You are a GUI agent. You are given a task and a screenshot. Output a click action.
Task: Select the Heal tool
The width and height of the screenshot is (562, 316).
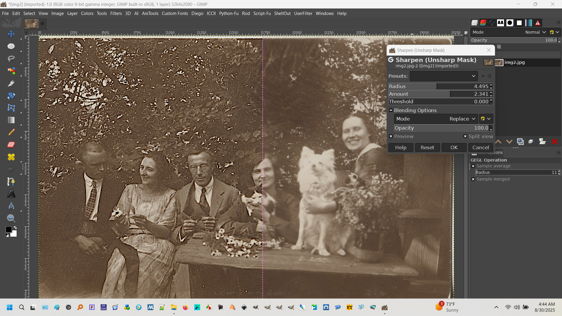click(x=11, y=157)
